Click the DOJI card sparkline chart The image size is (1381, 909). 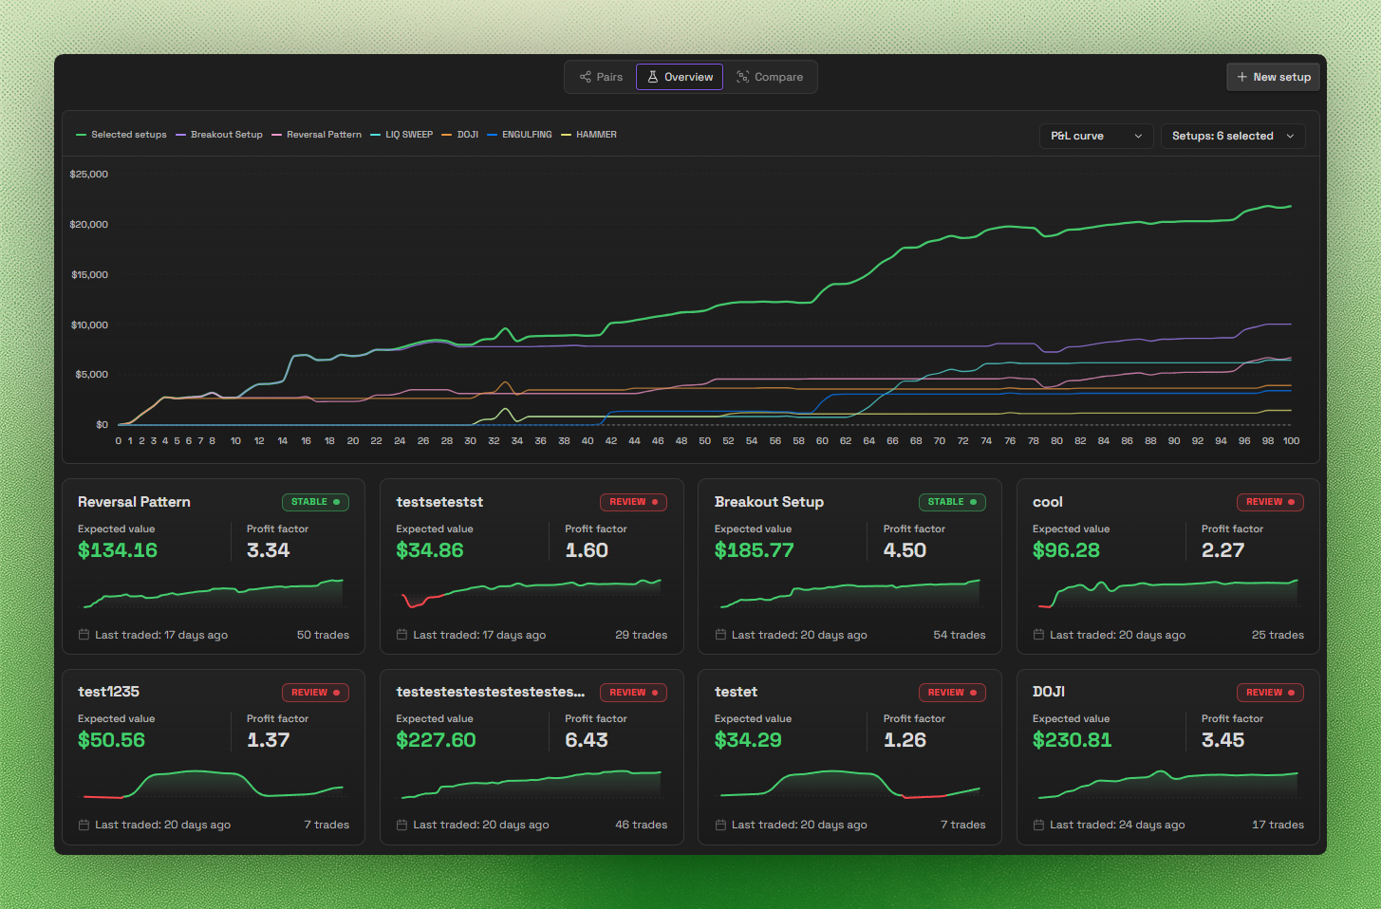pos(1168,784)
